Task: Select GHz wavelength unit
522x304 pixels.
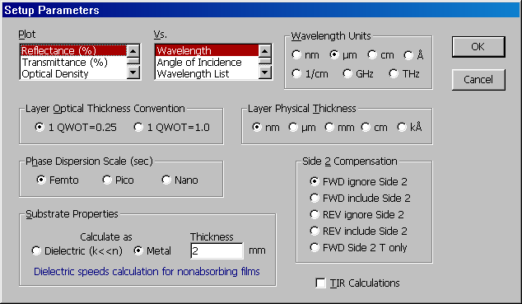Action: [358, 73]
